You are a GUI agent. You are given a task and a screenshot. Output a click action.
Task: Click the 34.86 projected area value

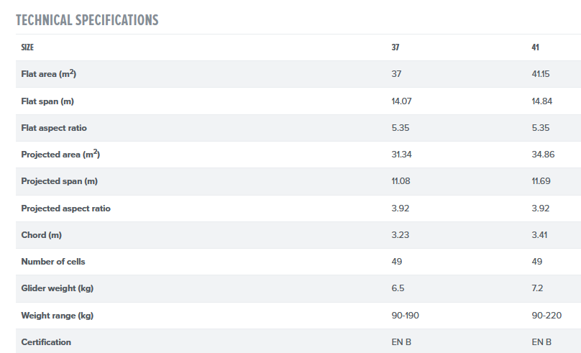(542, 155)
